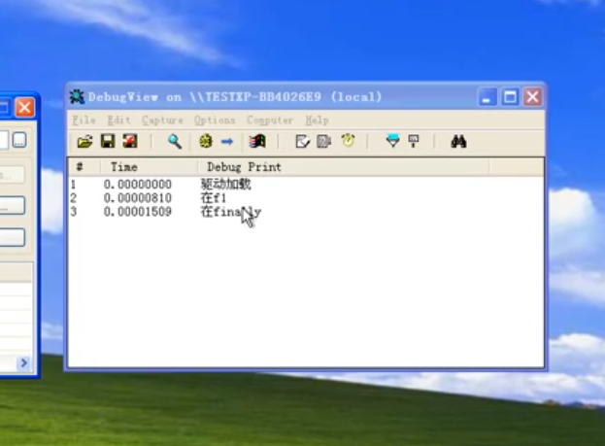Screen dimensions: 605x446
Task: Close the window behind on the left
Action: click(x=24, y=107)
